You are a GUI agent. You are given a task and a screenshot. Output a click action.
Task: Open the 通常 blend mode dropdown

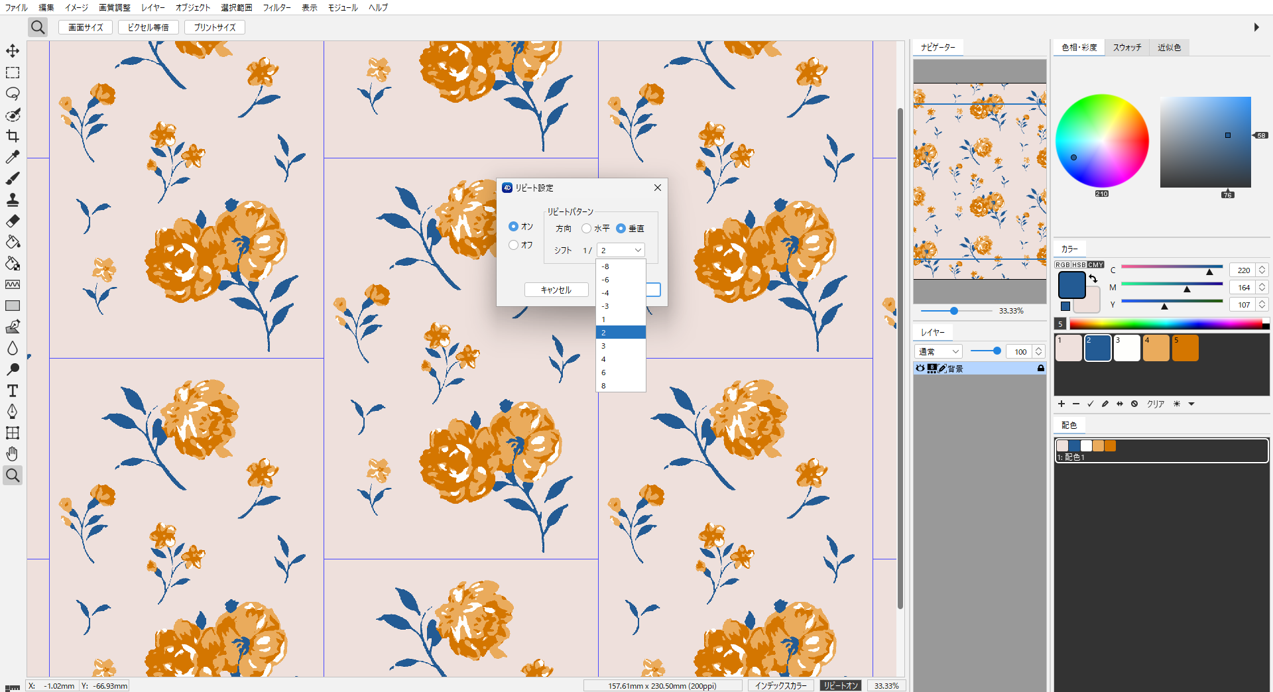938,351
